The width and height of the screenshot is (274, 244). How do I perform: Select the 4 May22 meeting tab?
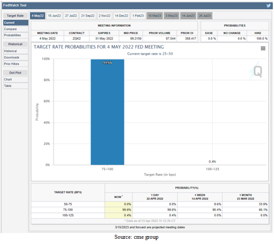(x=38, y=15)
